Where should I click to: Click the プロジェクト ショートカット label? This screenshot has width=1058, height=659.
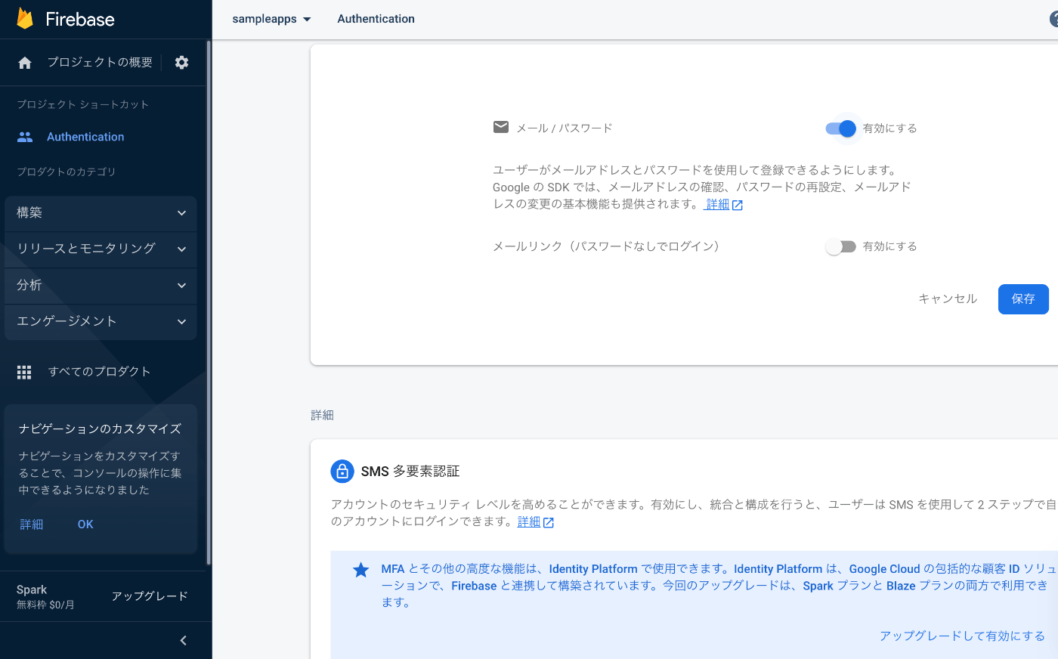pos(83,104)
